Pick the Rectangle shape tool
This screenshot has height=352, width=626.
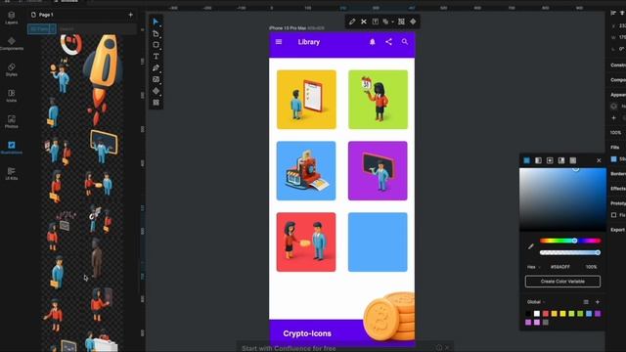coord(156,45)
